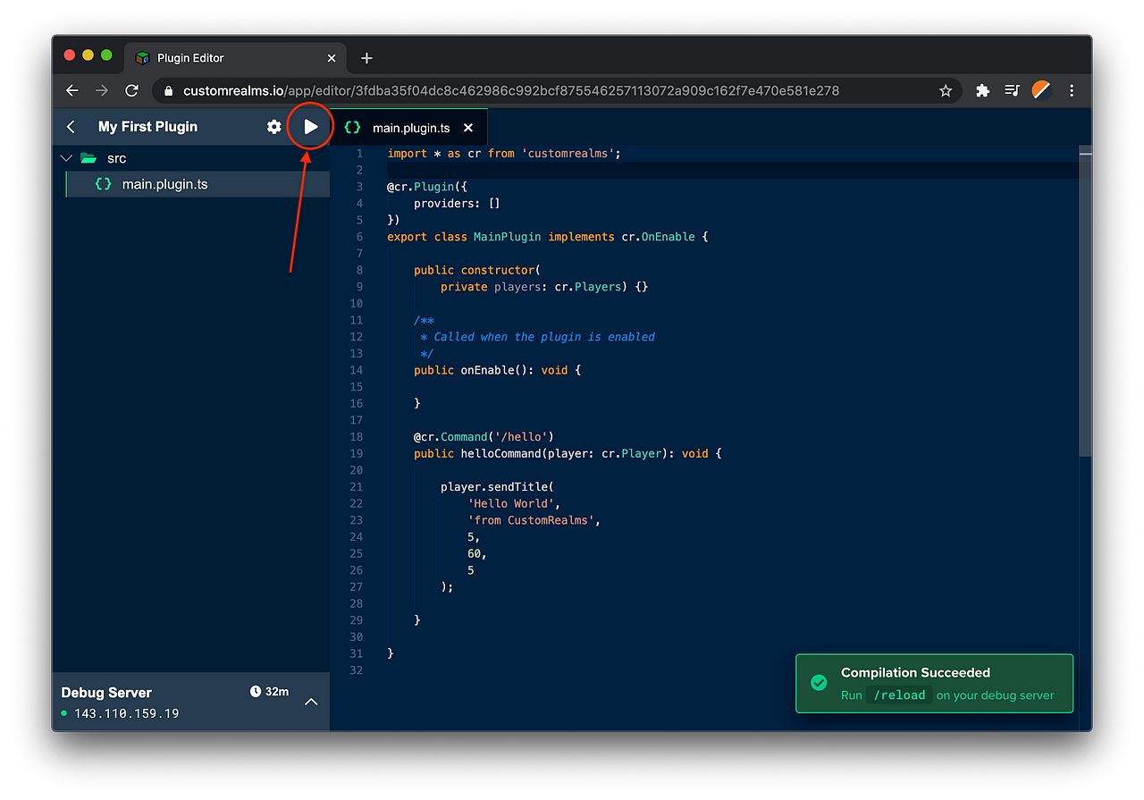Close the Plugin Editor browser tab

[332, 58]
